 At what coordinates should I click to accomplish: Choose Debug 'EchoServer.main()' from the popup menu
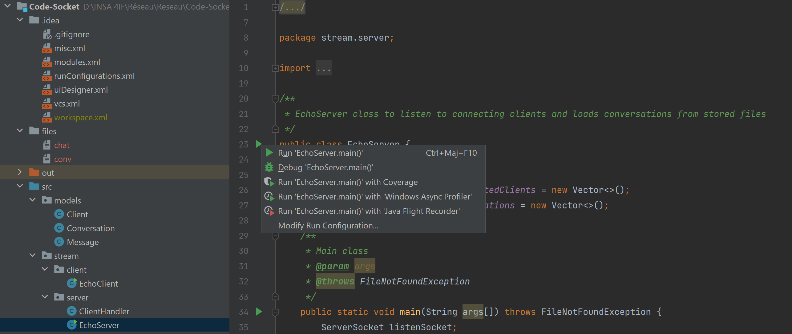point(325,167)
